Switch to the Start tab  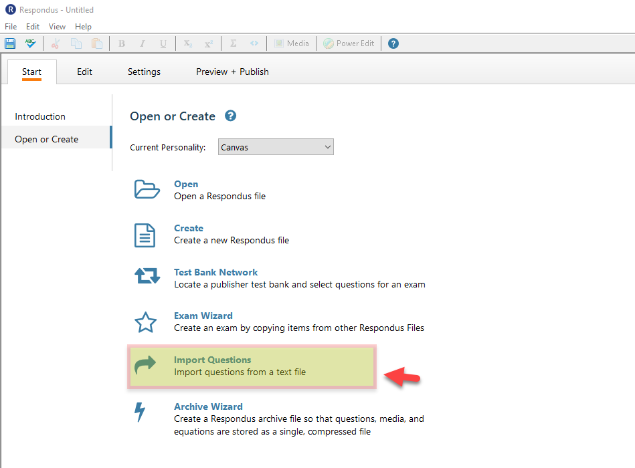[31, 72]
